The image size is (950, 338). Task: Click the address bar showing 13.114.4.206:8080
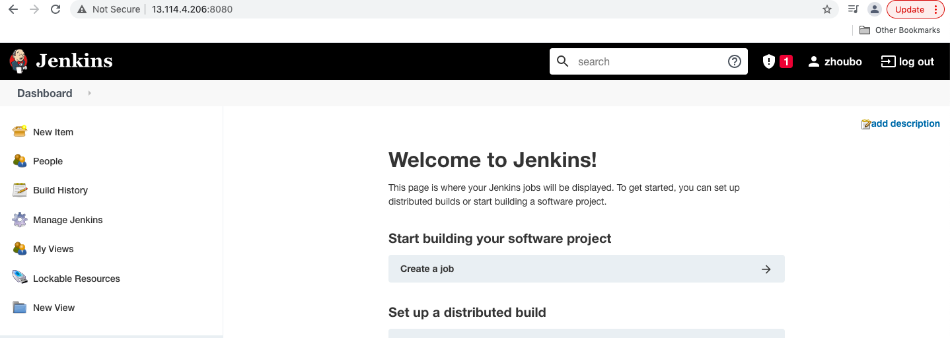[192, 9]
